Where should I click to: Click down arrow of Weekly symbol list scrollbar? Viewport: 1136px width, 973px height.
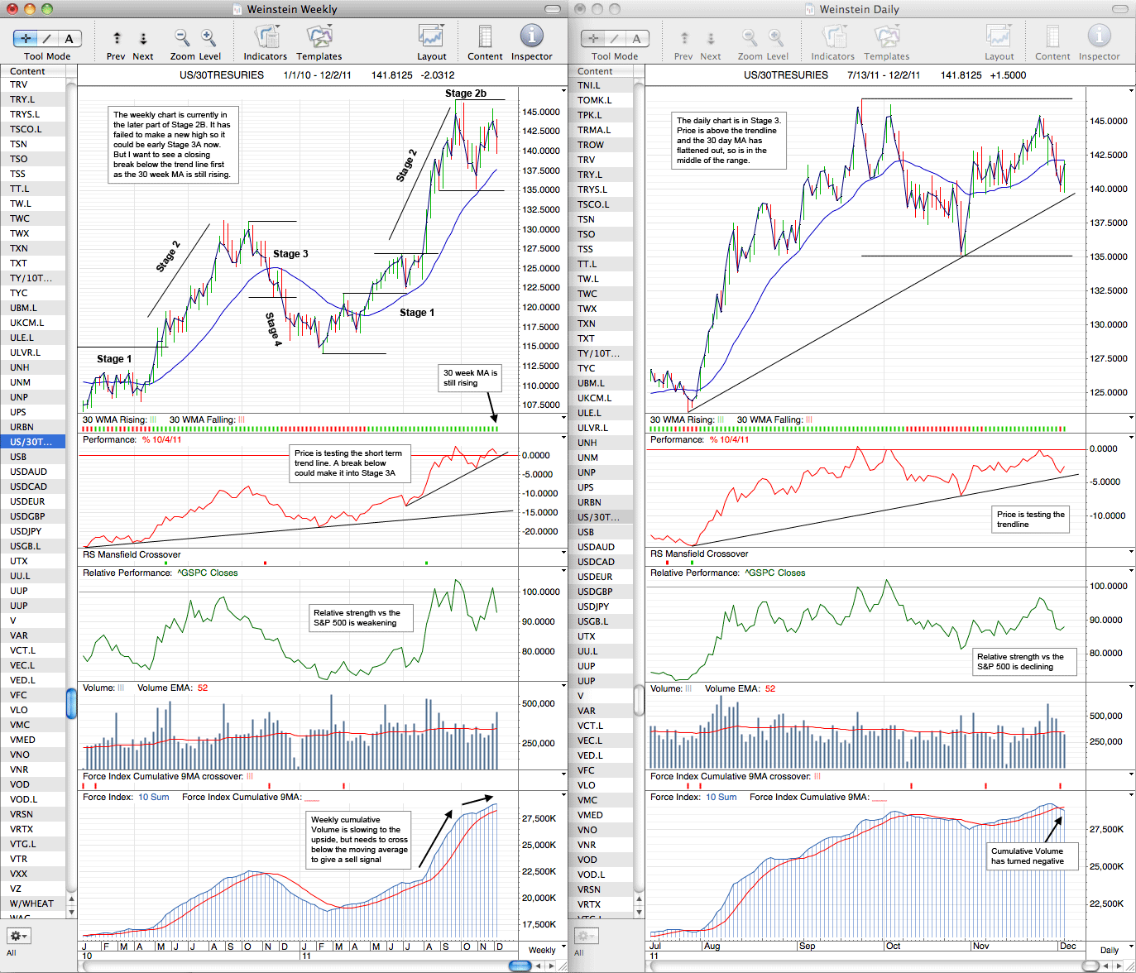[x=71, y=912]
